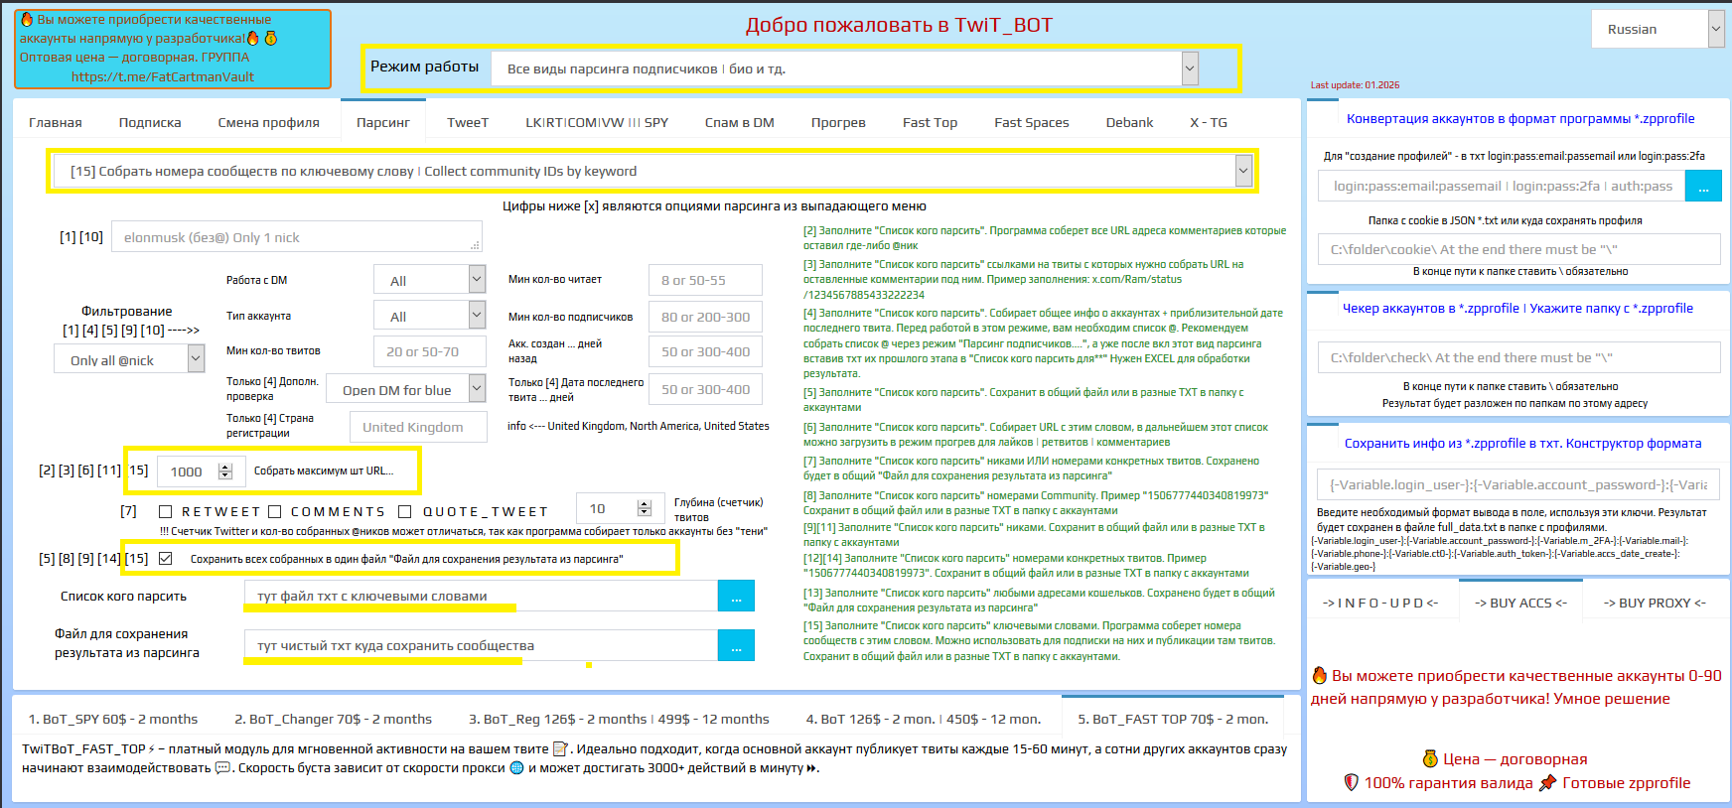Focus the '{-Variable.login_user-}' format field

[x=1519, y=484]
